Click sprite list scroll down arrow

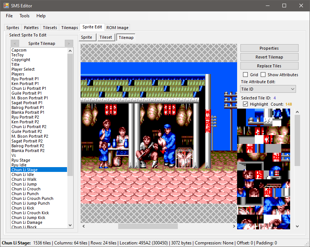click(x=70, y=225)
